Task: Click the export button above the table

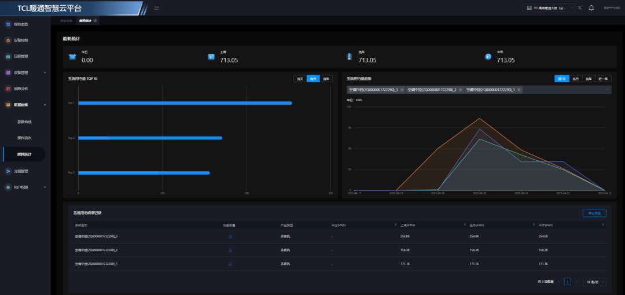Action: pyautogui.click(x=594, y=213)
